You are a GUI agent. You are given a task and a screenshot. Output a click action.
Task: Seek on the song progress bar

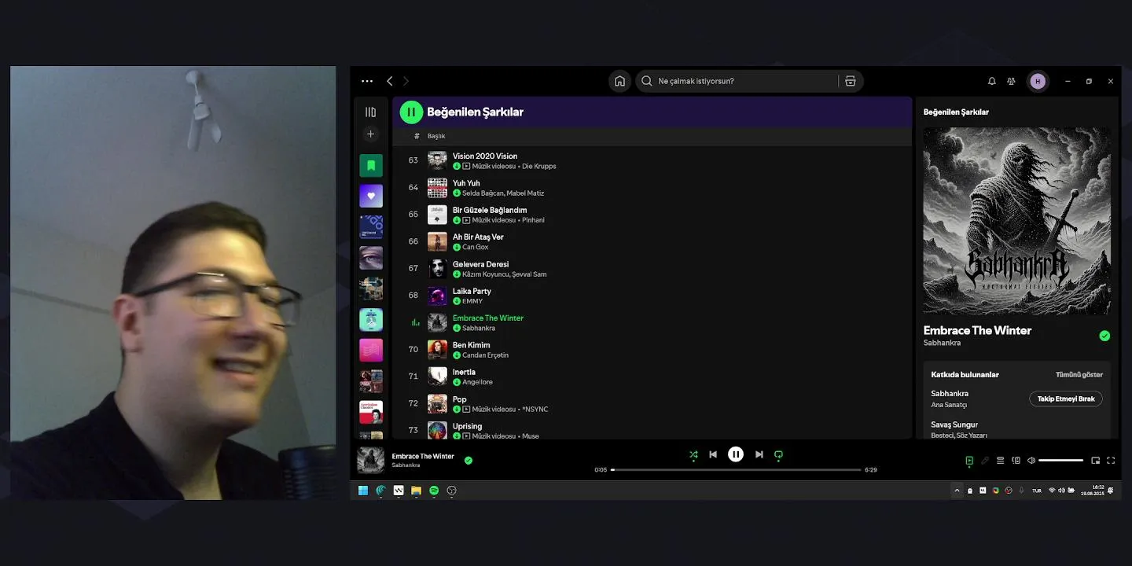[x=736, y=469]
